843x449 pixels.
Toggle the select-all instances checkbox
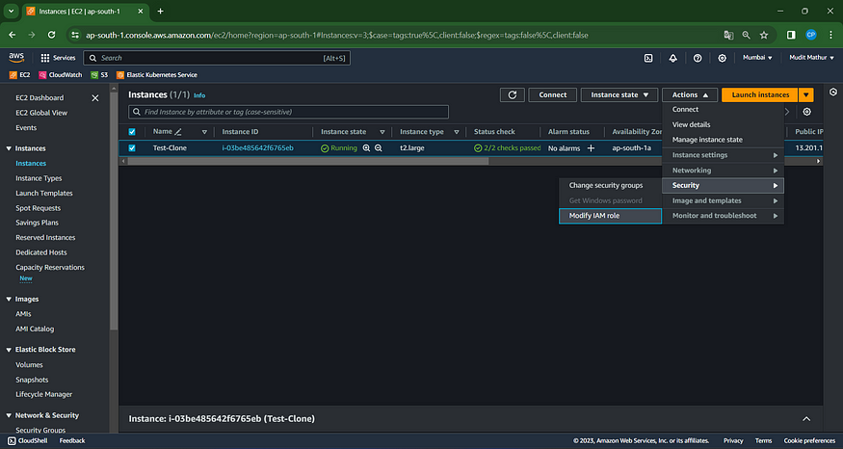132,132
